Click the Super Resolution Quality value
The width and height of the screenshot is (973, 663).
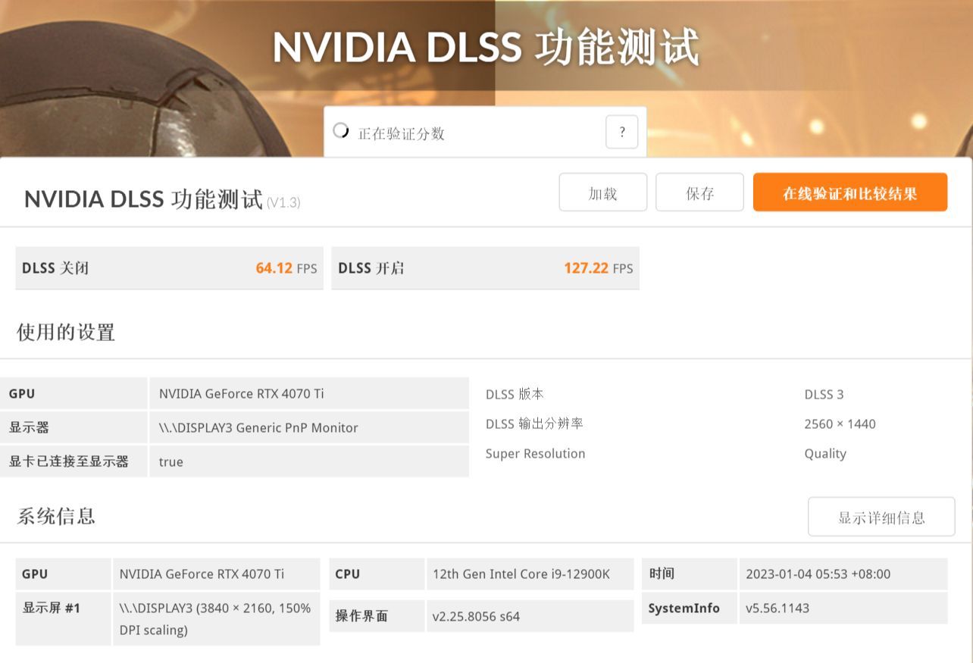825,453
